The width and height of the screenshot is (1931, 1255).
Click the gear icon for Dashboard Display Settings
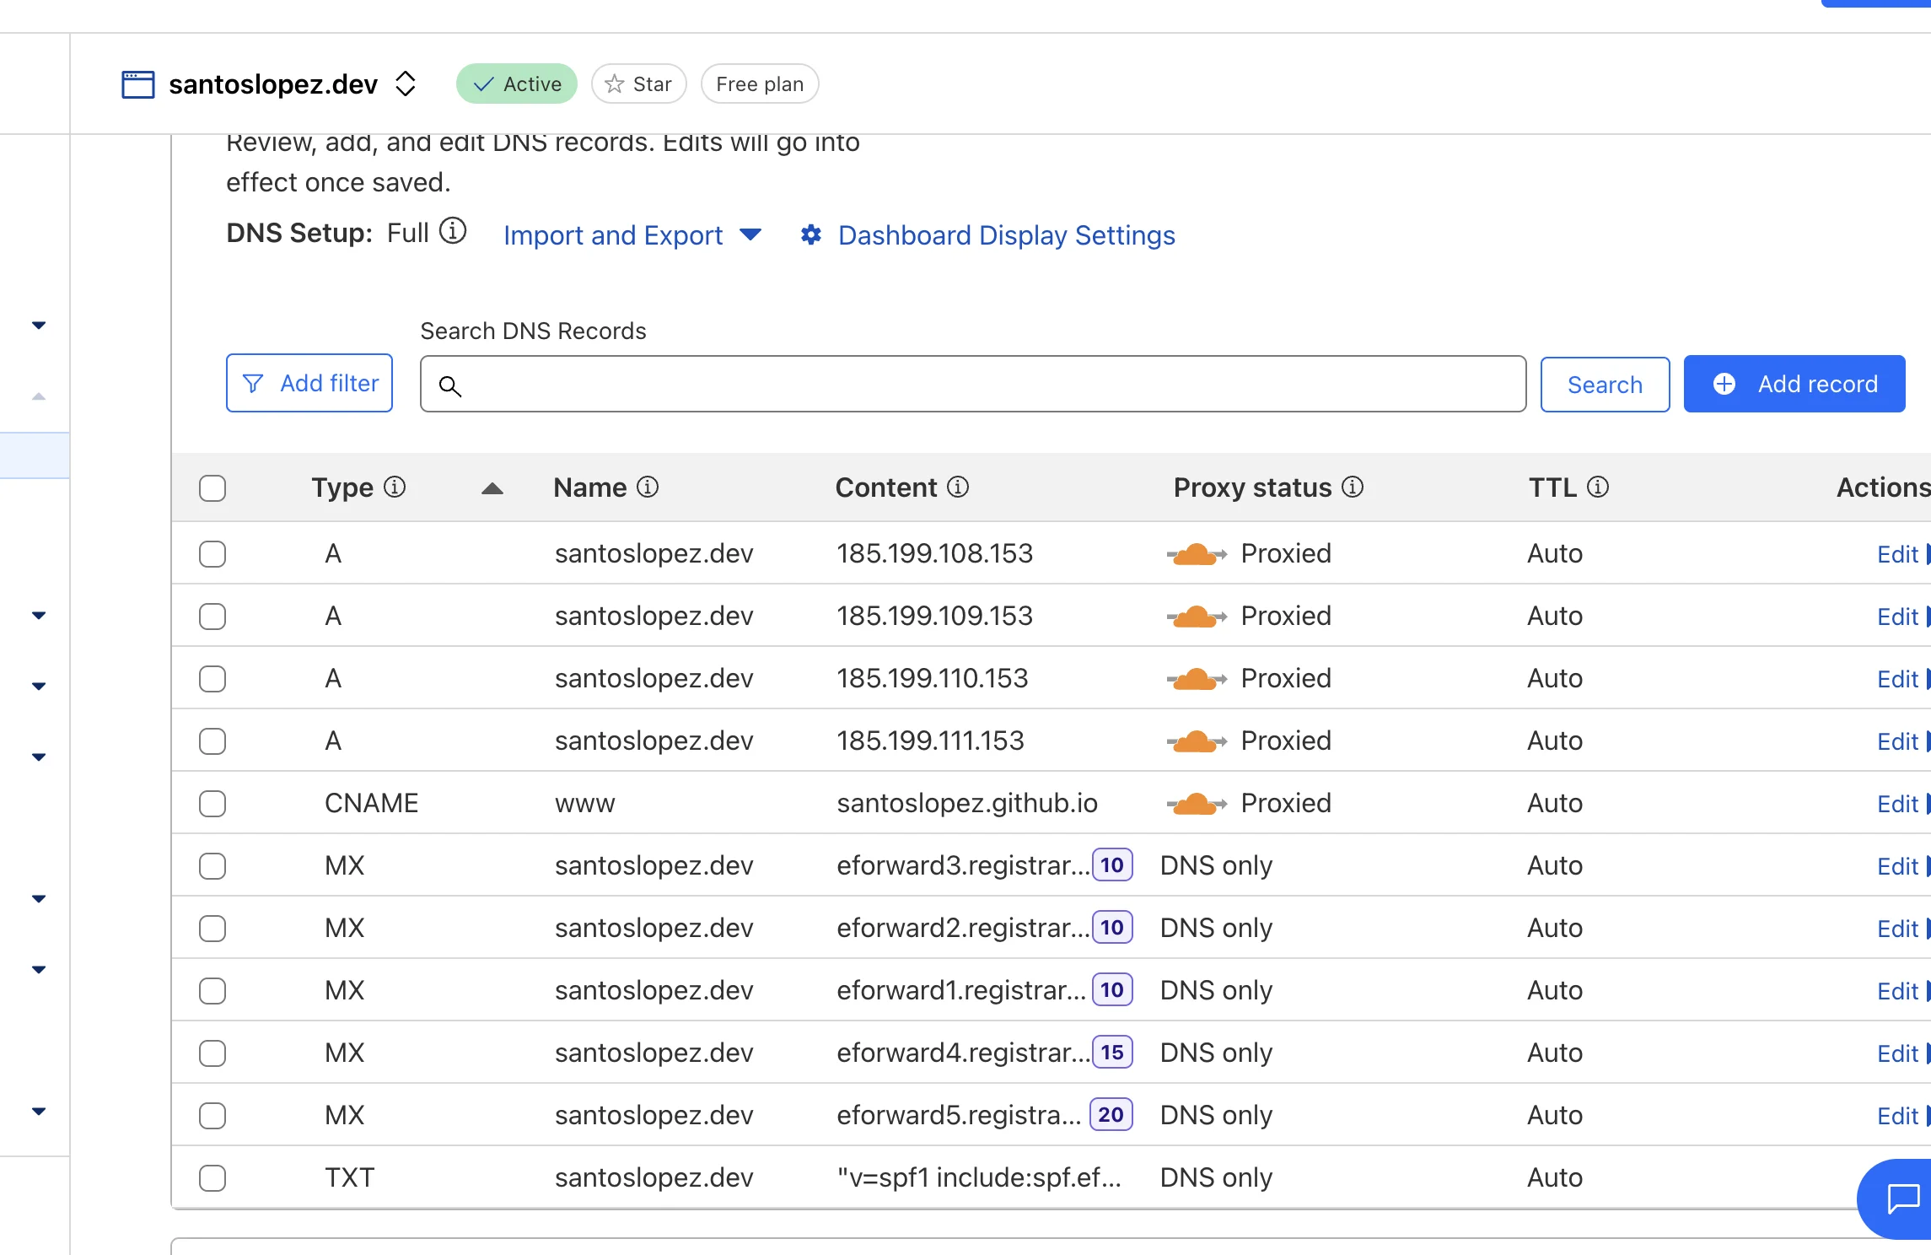pos(811,234)
